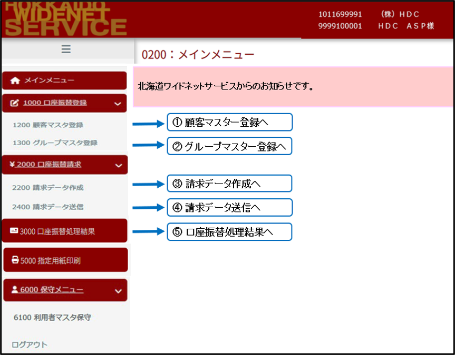Viewport: 455px width, 355px height.
Task: Select 2200 請求データ作成 in sidebar
Action: [47, 187]
